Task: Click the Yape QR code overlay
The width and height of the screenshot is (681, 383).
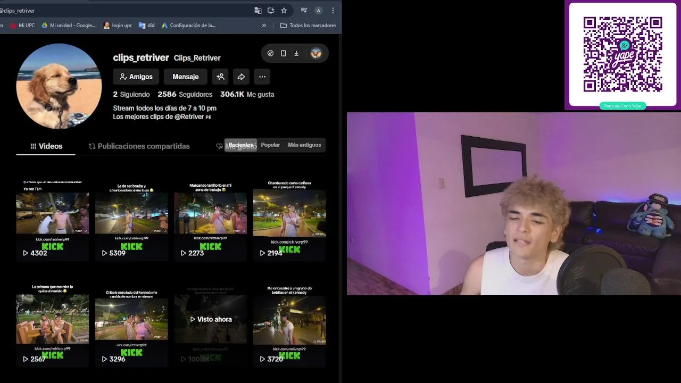Action: click(x=622, y=54)
